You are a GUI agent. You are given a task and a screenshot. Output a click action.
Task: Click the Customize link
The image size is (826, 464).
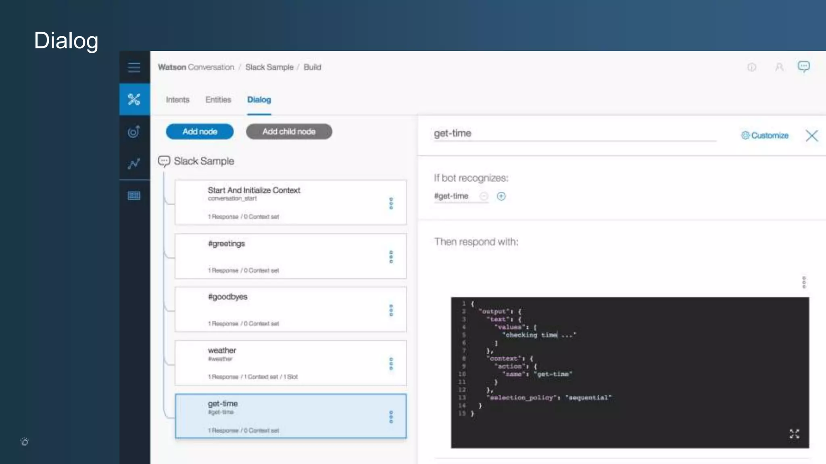[x=765, y=135]
